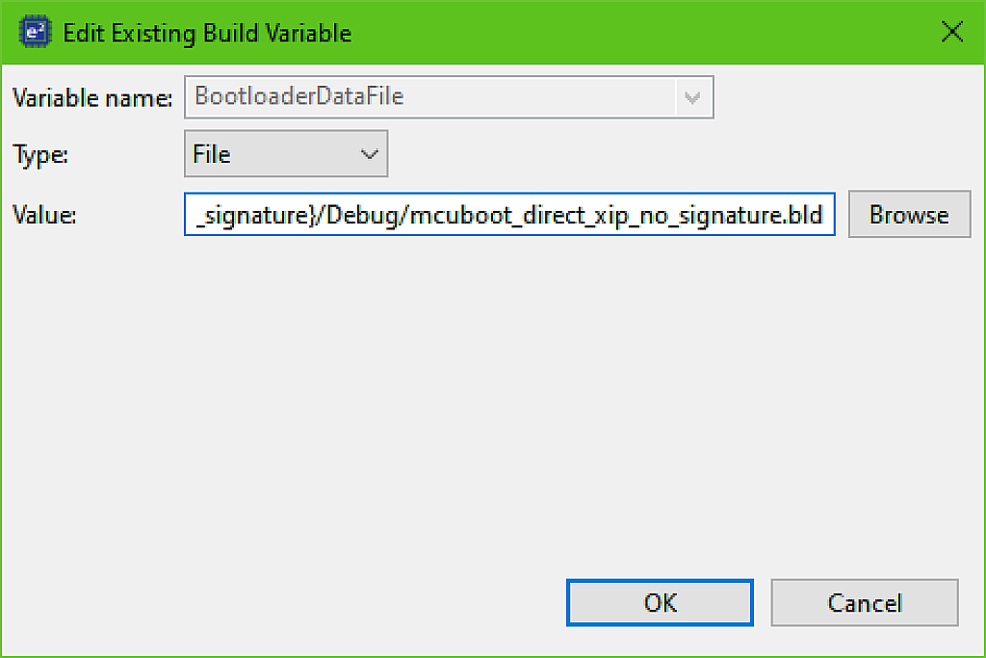The image size is (986, 658).
Task: Click Browse to pick a bootloader data file
Action: click(x=908, y=214)
